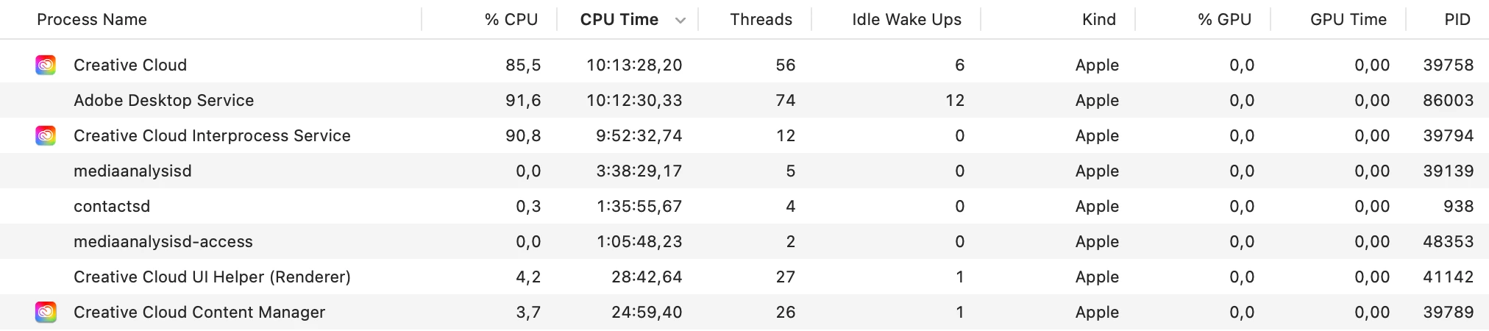Click the 91,6 CPU percentage value
Screen dimensions: 1489x331
coord(523,101)
